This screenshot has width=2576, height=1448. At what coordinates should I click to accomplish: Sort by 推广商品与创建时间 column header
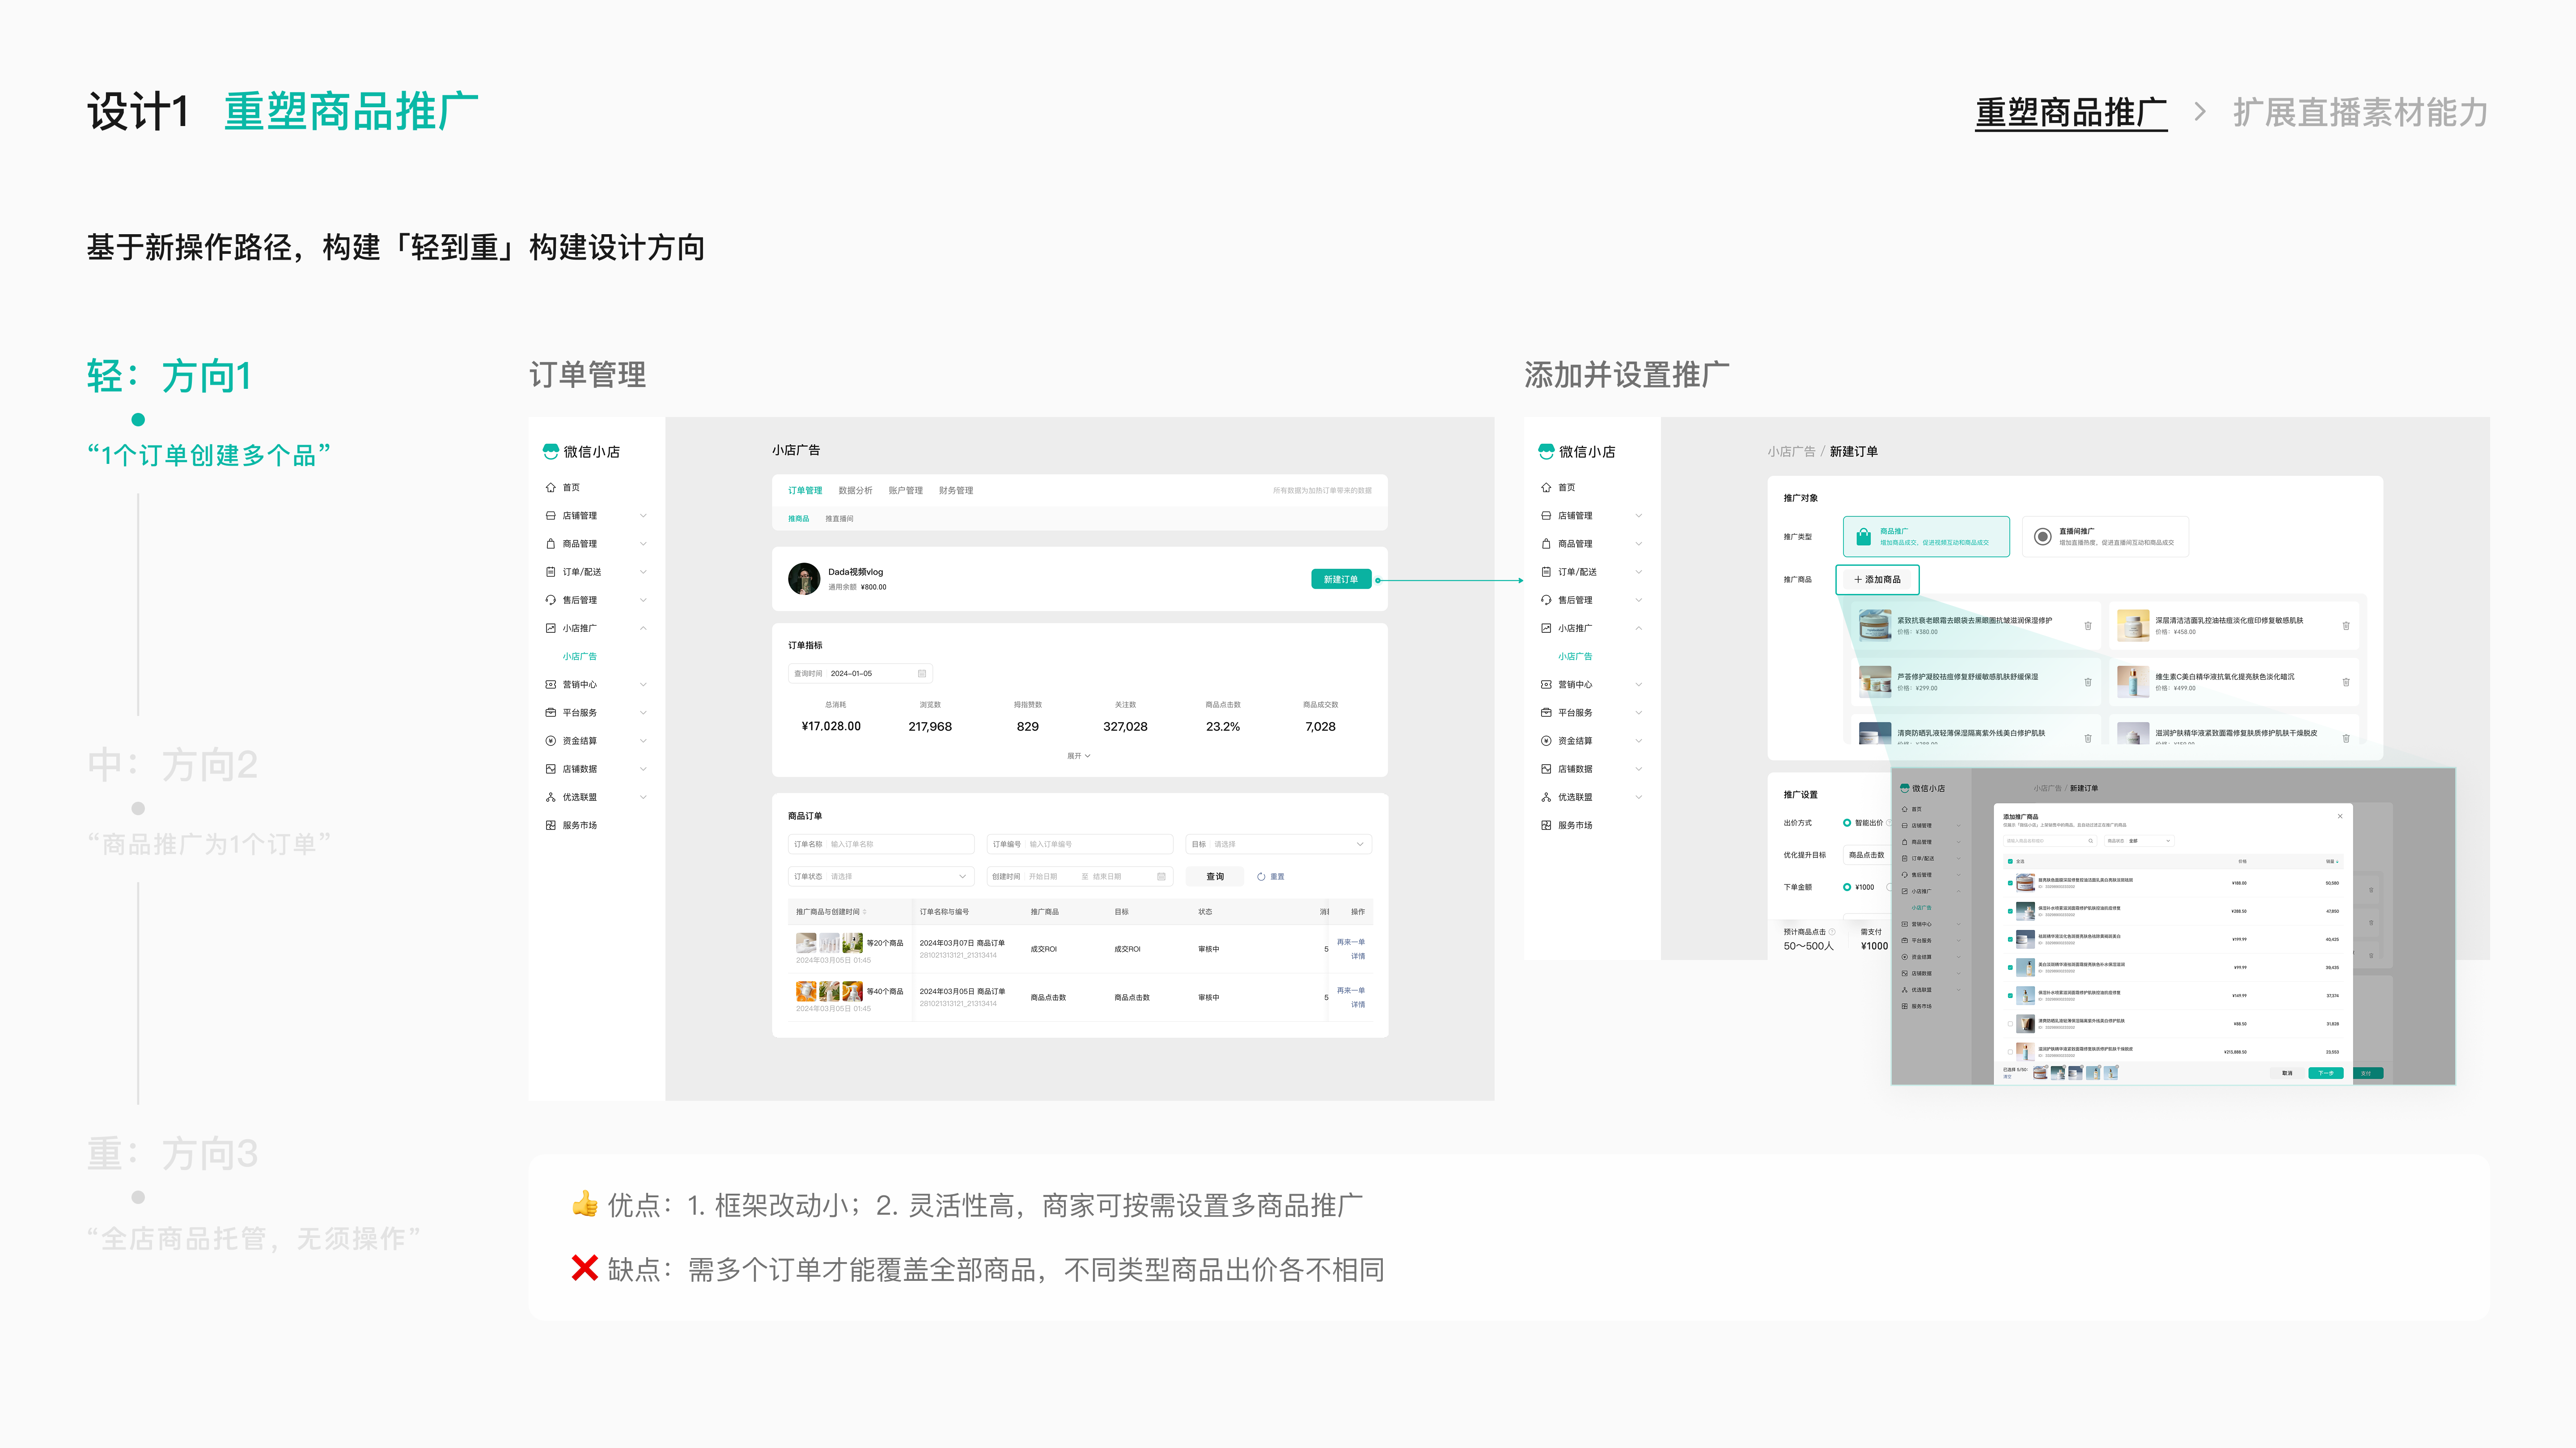click(831, 911)
